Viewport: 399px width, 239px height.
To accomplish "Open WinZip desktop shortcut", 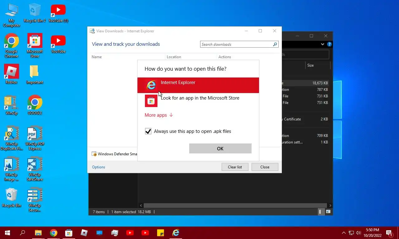I will click(x=12, y=105).
